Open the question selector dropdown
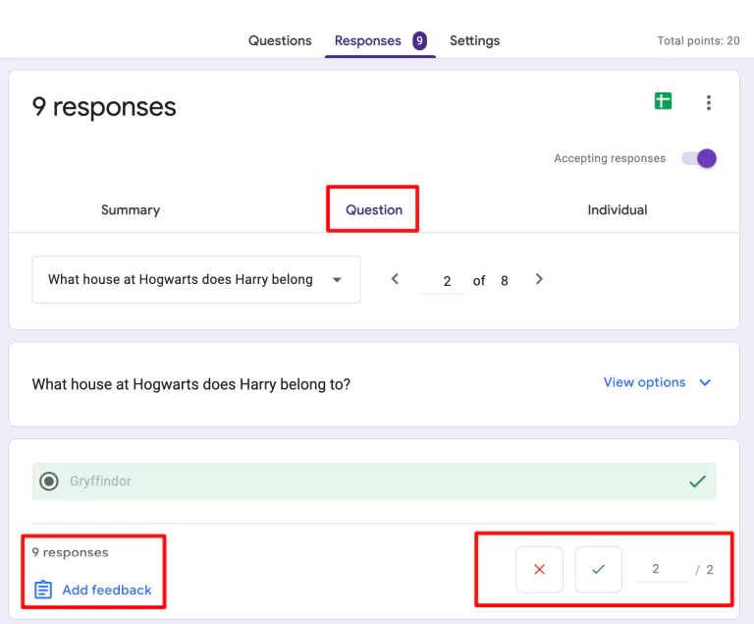Image resolution: width=754 pixels, height=624 pixels. click(196, 280)
